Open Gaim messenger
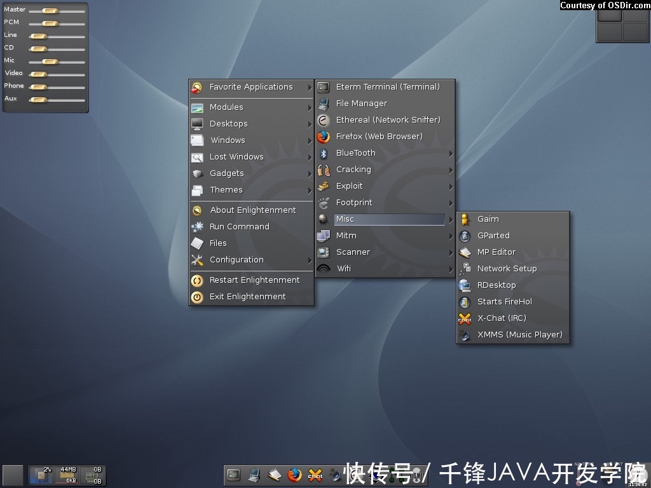 (513, 219)
